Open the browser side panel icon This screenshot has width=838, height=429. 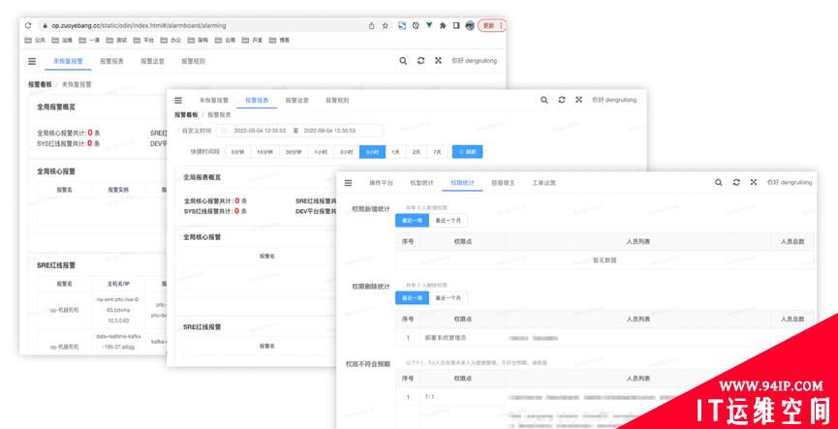(456, 25)
